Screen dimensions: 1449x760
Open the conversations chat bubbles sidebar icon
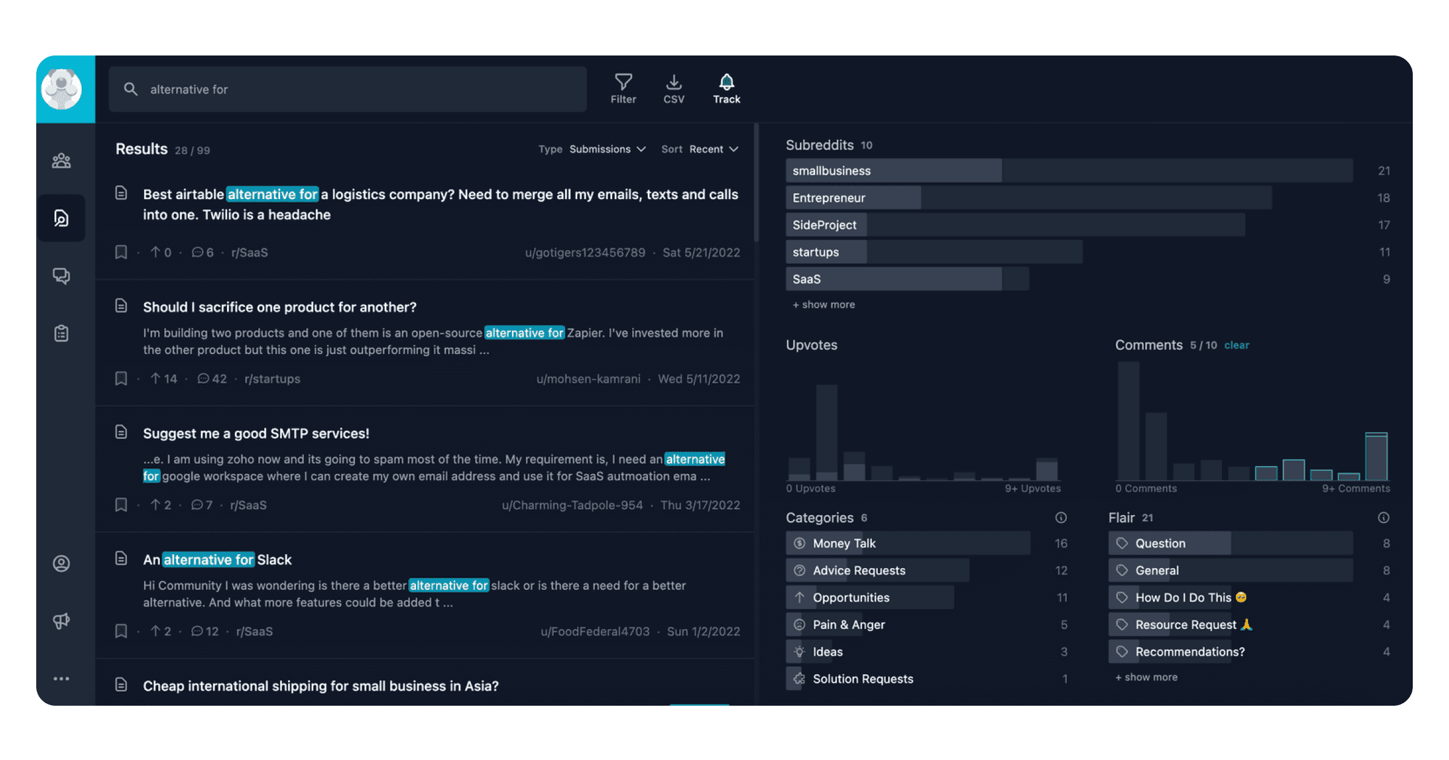coord(61,276)
